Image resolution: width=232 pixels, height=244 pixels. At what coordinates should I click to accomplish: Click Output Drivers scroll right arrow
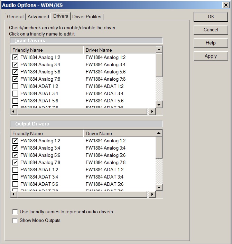coord(152,194)
